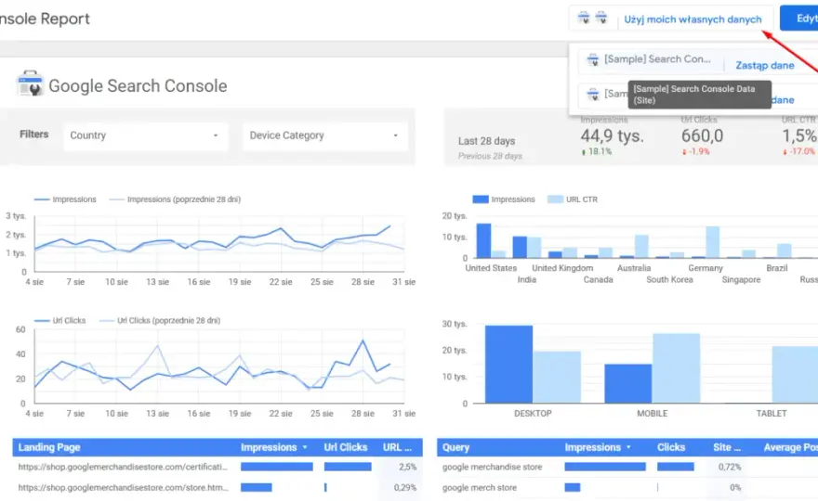The width and height of the screenshot is (818, 501).
Task: Click the Google Search Console title text
Action: tap(138, 86)
